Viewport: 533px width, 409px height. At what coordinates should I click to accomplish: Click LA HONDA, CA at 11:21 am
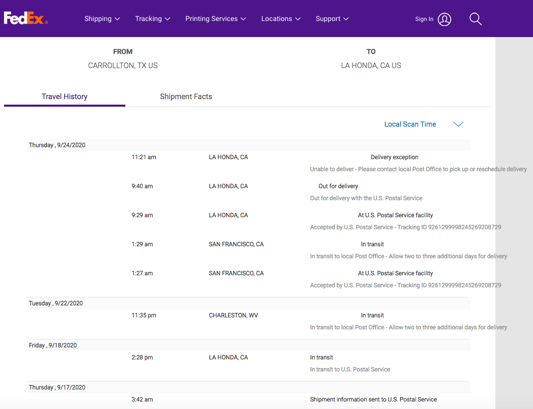[229, 157]
